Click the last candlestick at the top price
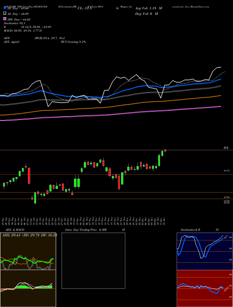This screenshot has height=307, width=233. pyautogui.click(x=165, y=150)
